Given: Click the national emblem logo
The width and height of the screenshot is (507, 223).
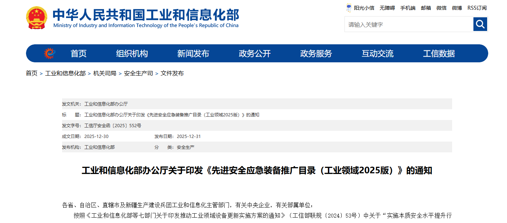Looking at the screenshot, I should tap(36, 18).
